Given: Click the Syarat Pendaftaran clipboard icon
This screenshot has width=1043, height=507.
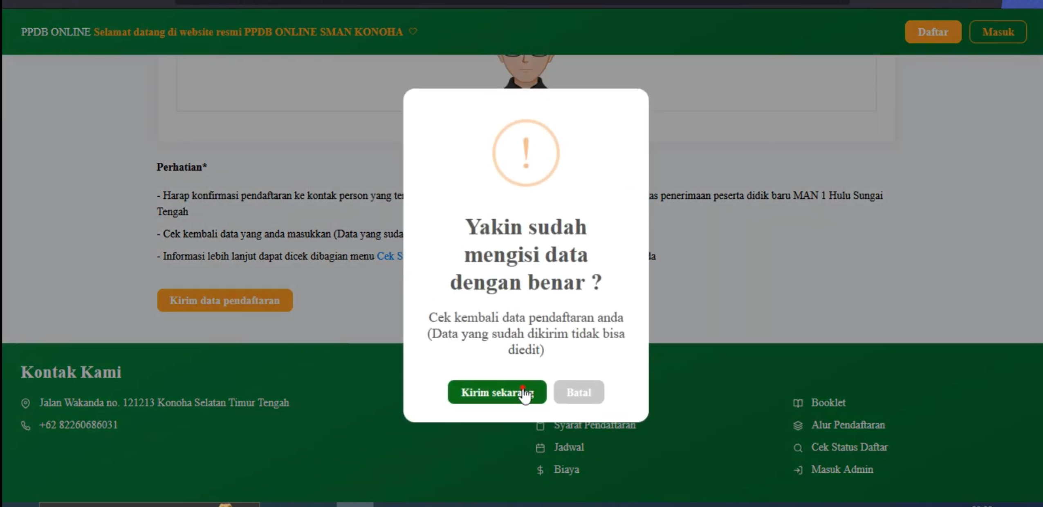Looking at the screenshot, I should 540,426.
